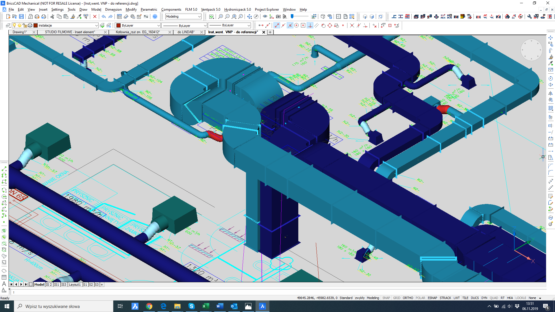The width and height of the screenshot is (555, 312).
Task: Enable SNAP in the status bar
Action: [x=386, y=298]
